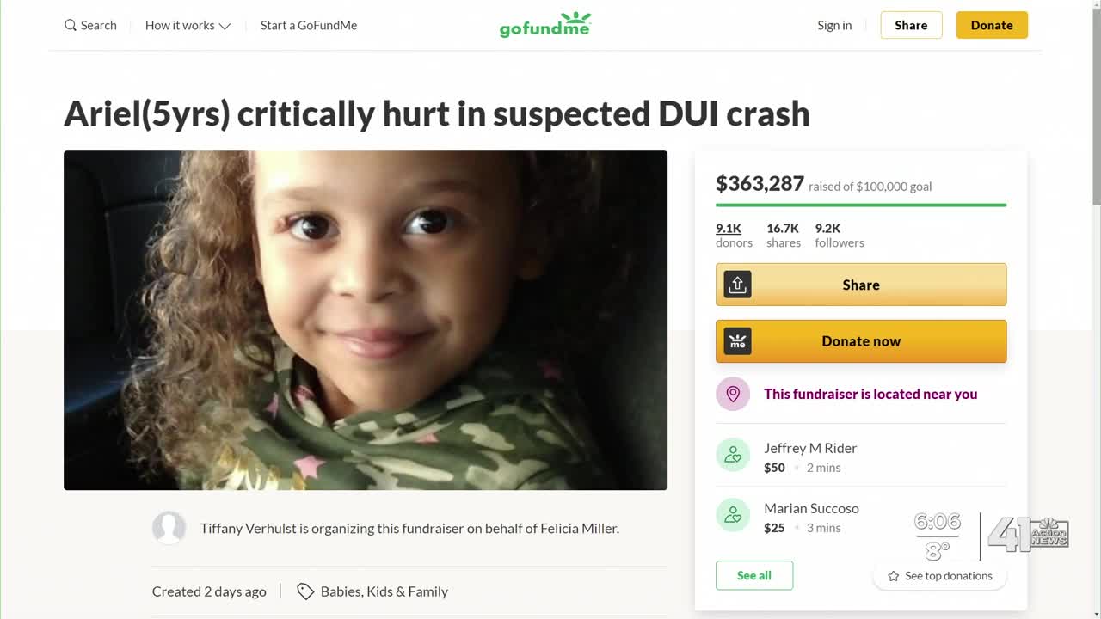This screenshot has height=619, width=1101.
Task: Click the tag icon beside category
Action: [x=304, y=591]
